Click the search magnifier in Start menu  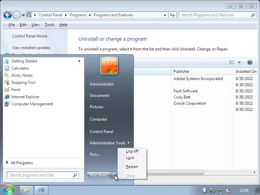pyautogui.click(x=75, y=175)
